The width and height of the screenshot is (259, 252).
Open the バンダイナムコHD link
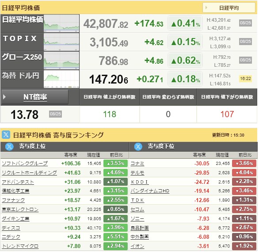[x=150, y=191]
